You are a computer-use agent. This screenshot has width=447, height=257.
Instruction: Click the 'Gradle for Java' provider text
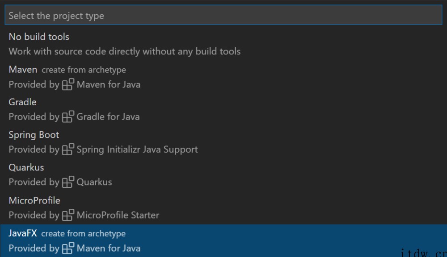pyautogui.click(x=108, y=117)
